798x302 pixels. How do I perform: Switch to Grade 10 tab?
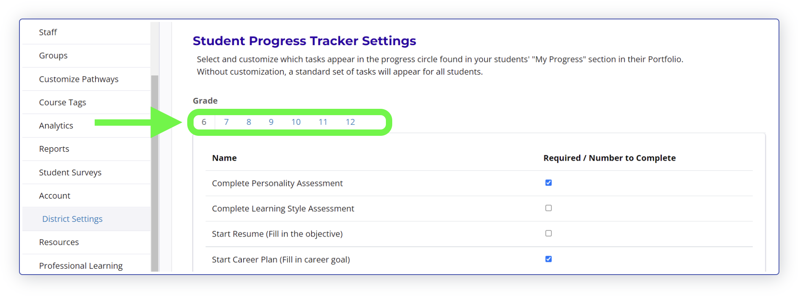[296, 122]
